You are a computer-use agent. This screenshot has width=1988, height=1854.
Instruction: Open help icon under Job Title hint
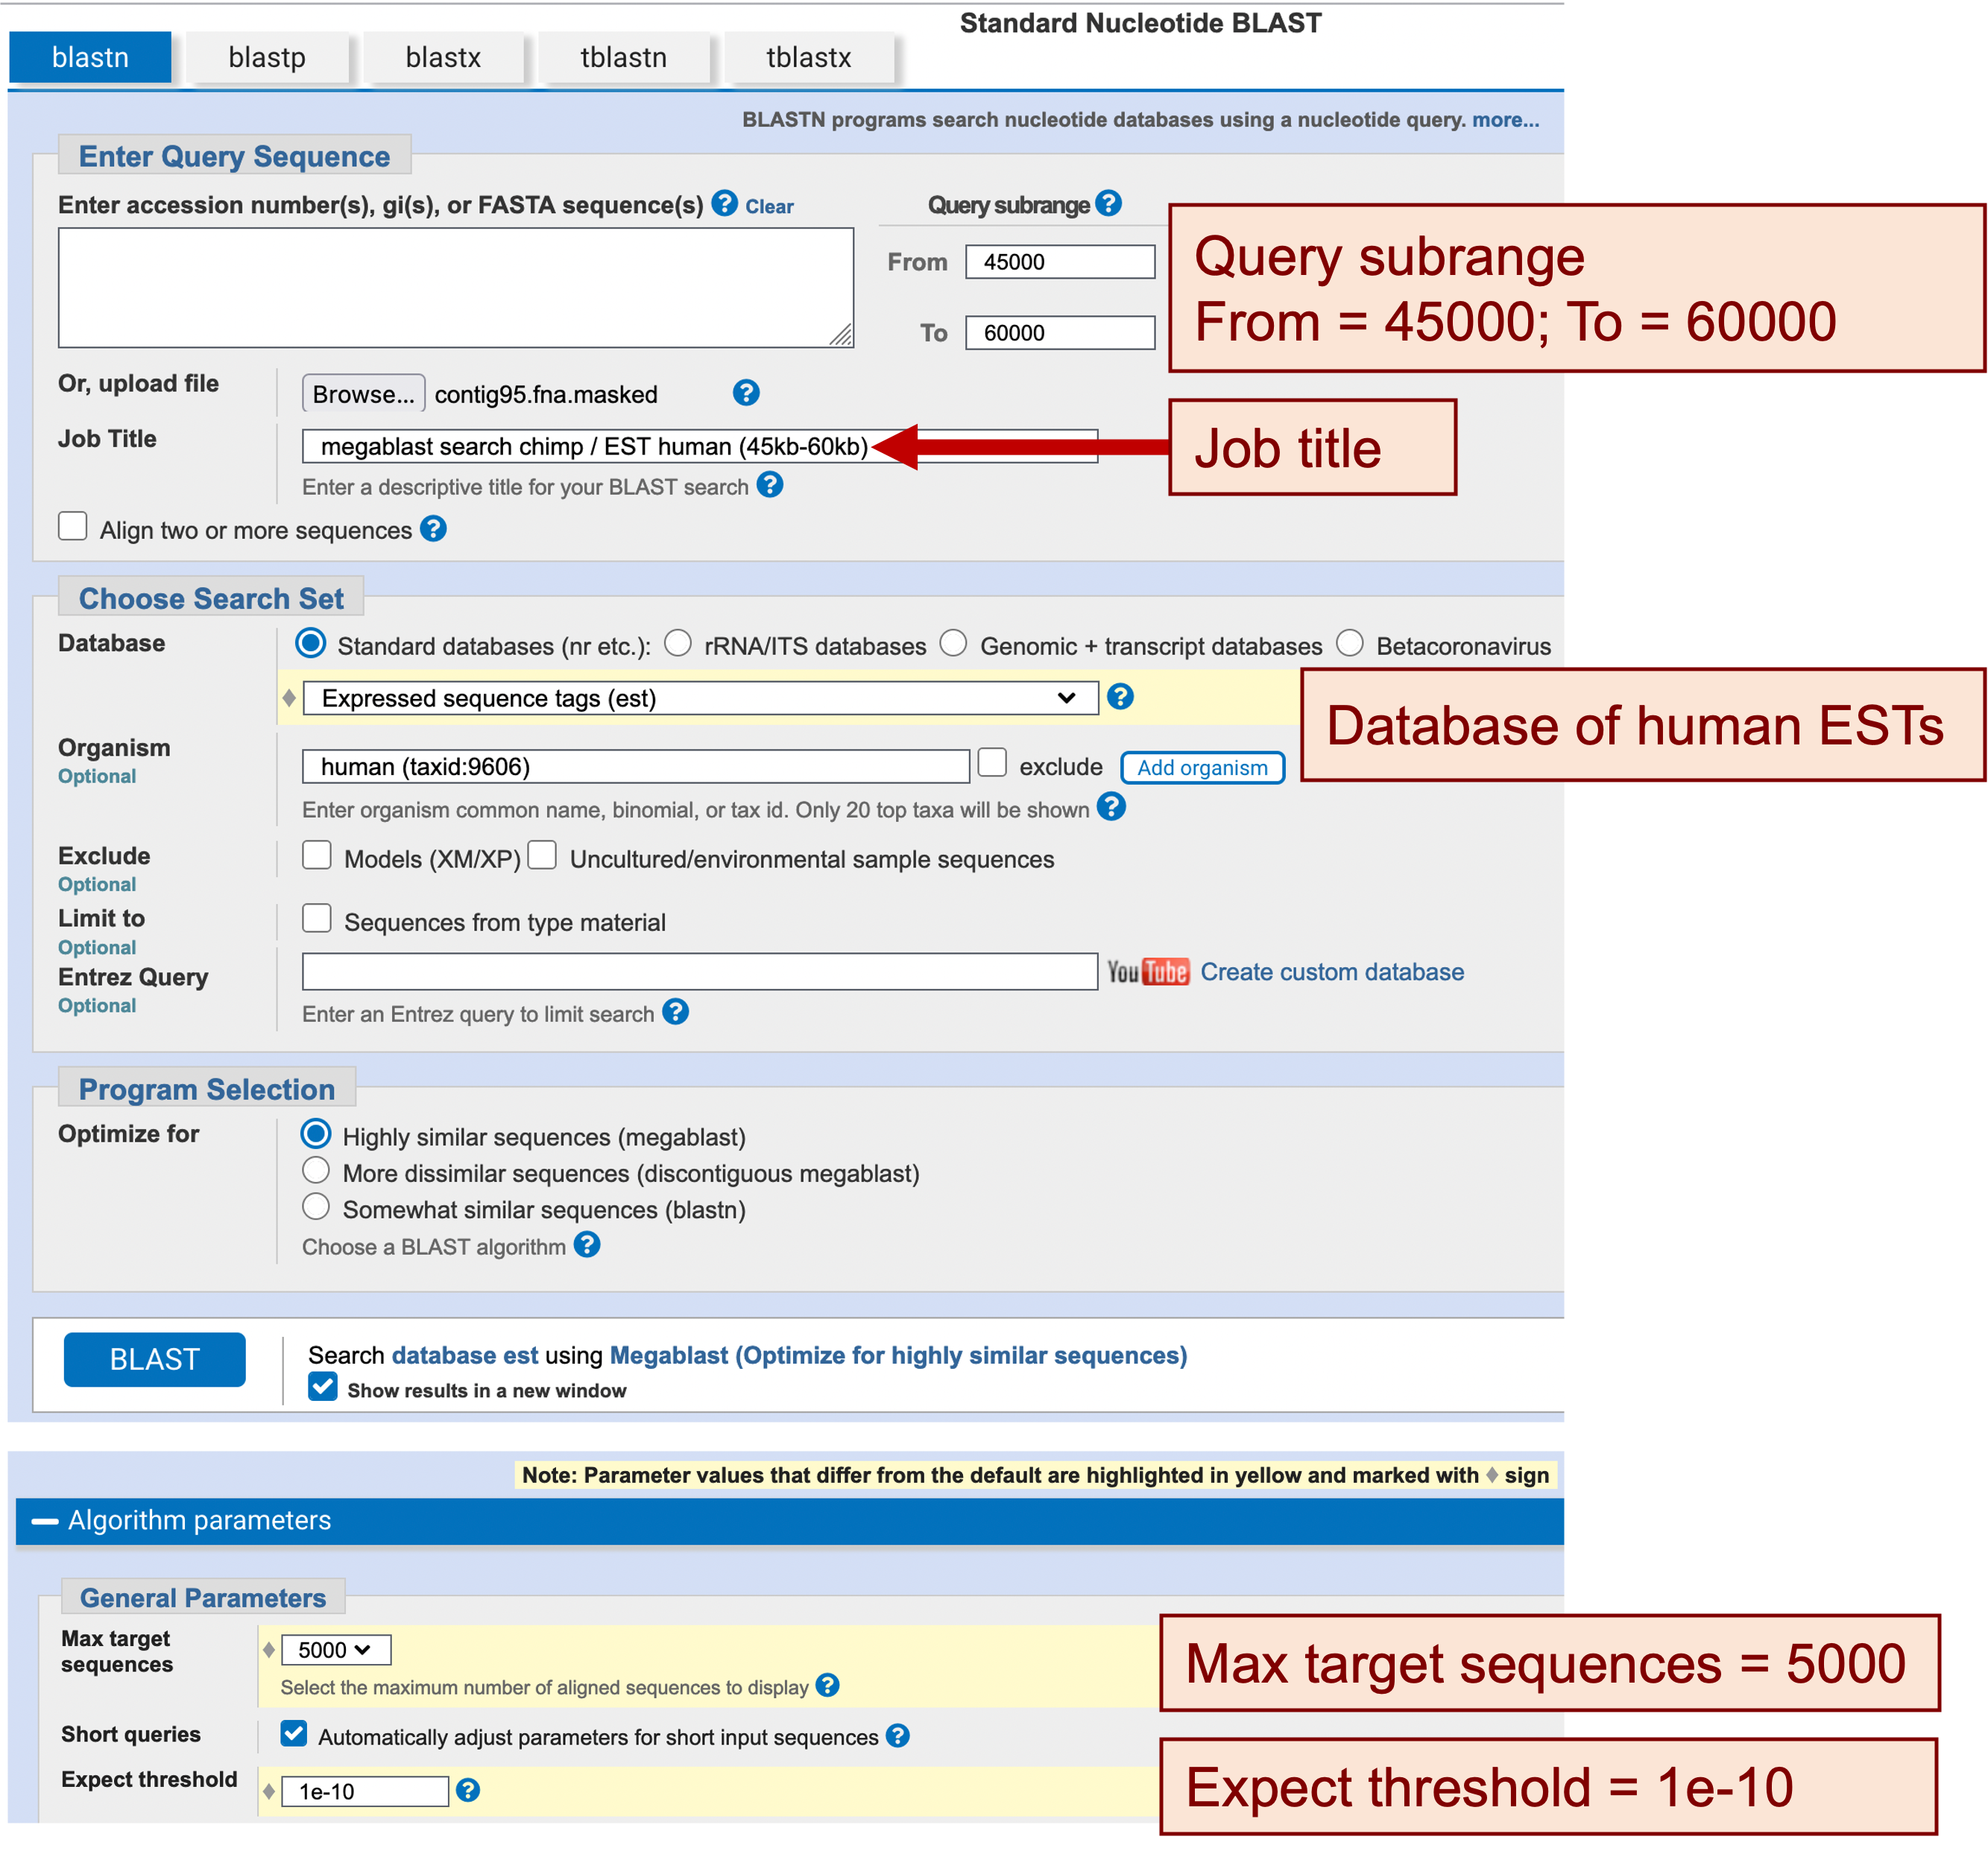(770, 485)
